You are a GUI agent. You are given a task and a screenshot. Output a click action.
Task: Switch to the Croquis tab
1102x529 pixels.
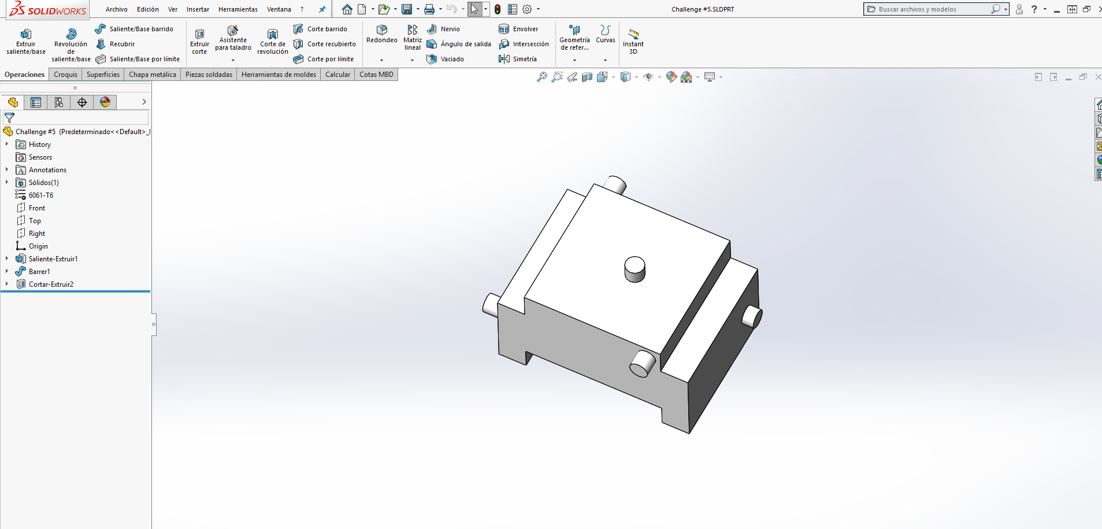point(65,75)
